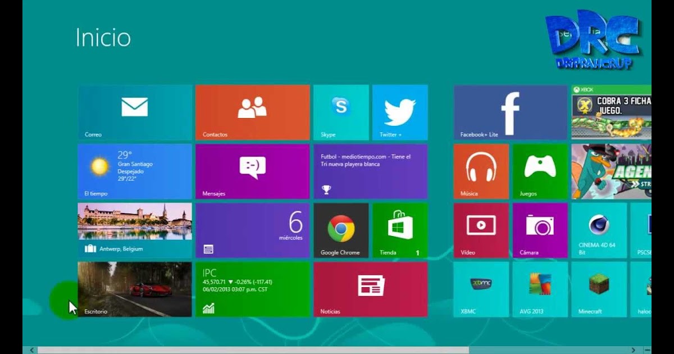Viewport: 674px width, 354px height.
Task: Open the Mensajes messaging tile
Action: point(253,171)
